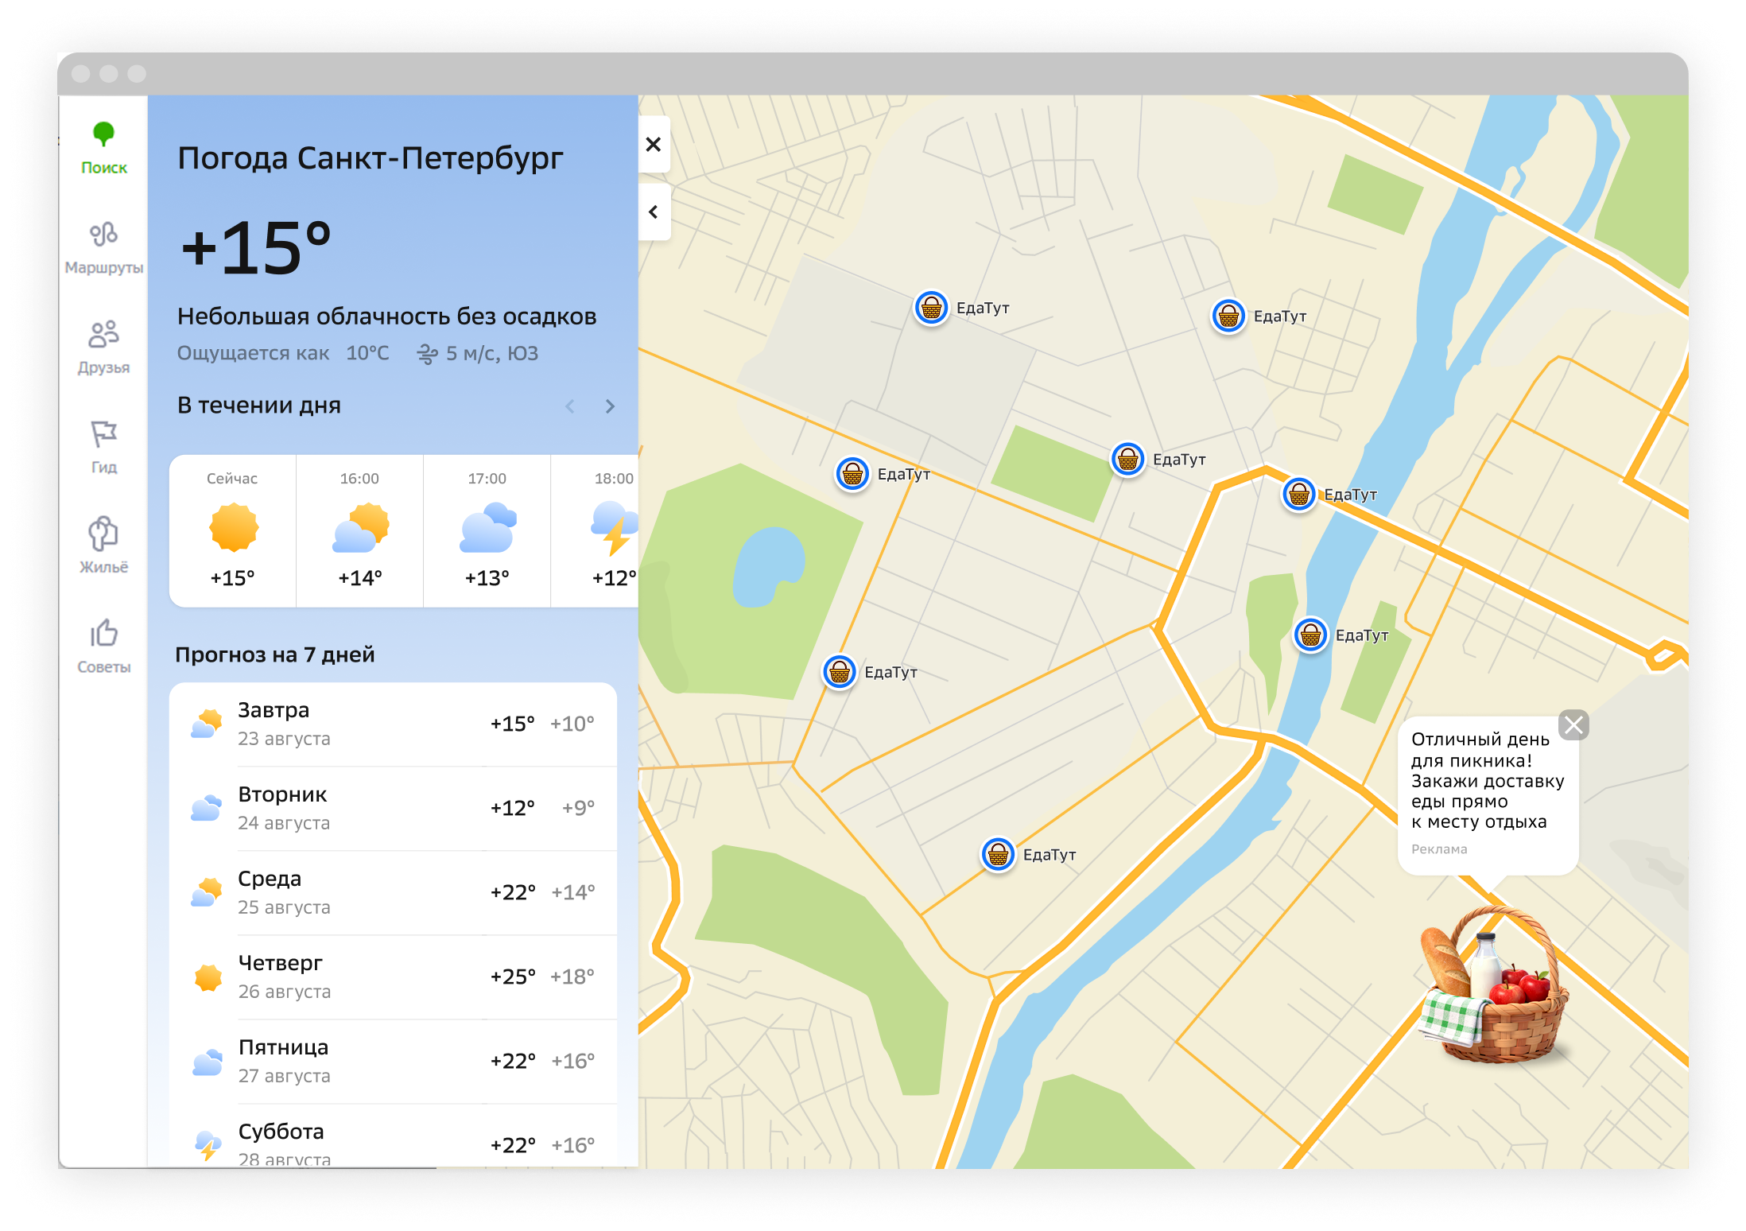Open the Маршруты routes section
This screenshot has height=1231, width=1746.
103,248
